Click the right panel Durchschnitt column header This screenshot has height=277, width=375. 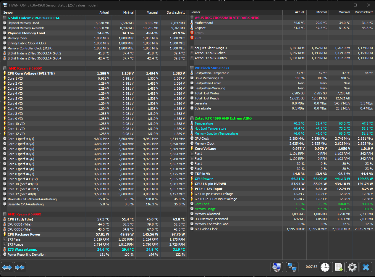pyautogui.click(x=363, y=12)
